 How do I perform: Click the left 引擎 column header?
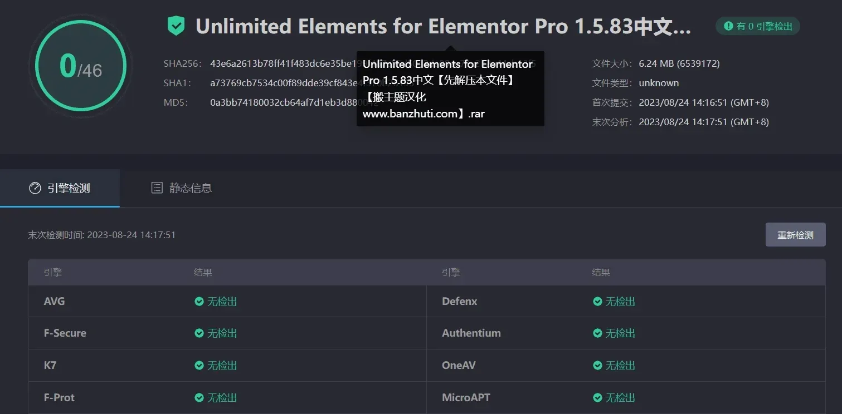pos(53,273)
